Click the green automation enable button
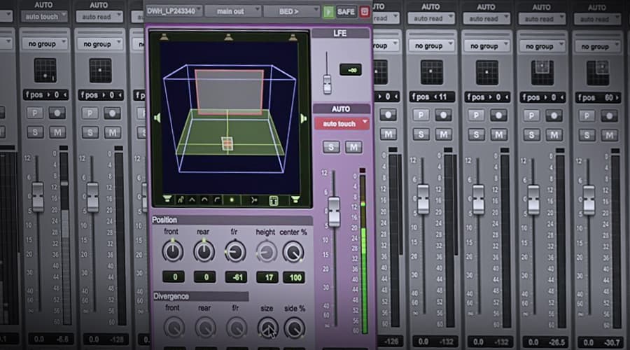This screenshot has width=630, height=350. click(328, 12)
